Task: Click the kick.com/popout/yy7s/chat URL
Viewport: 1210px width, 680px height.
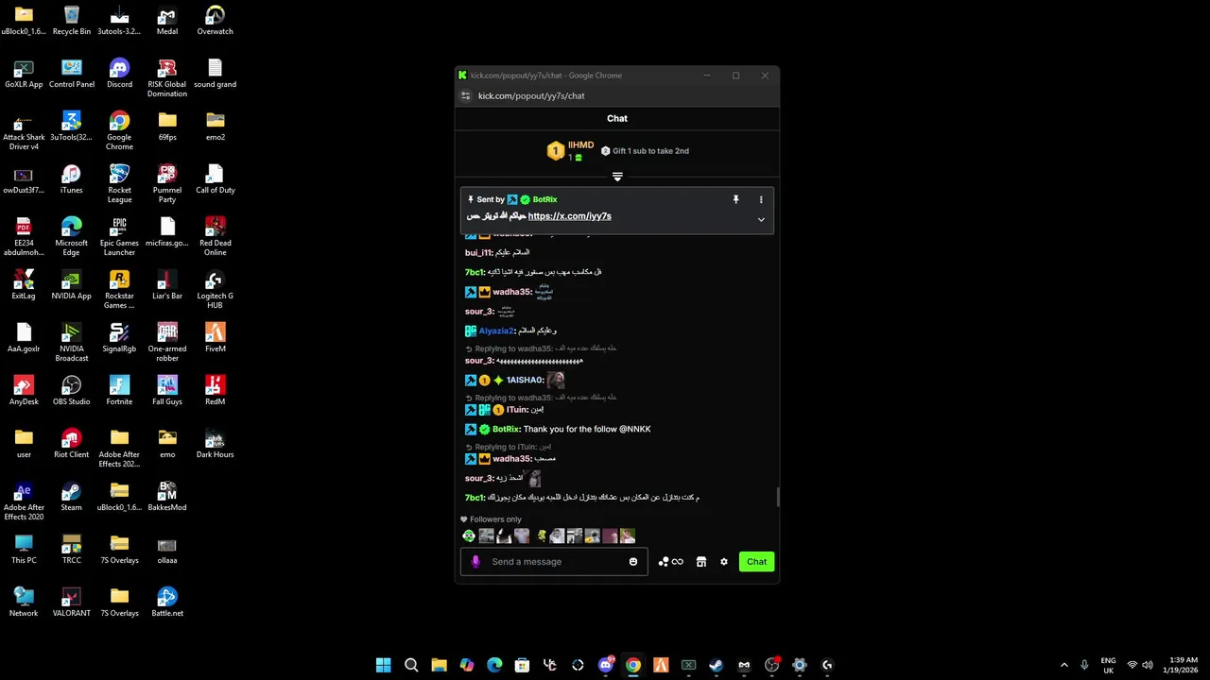Action: tap(531, 95)
